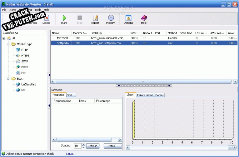
Task: Click the Refresh button
Action: click(93, 146)
